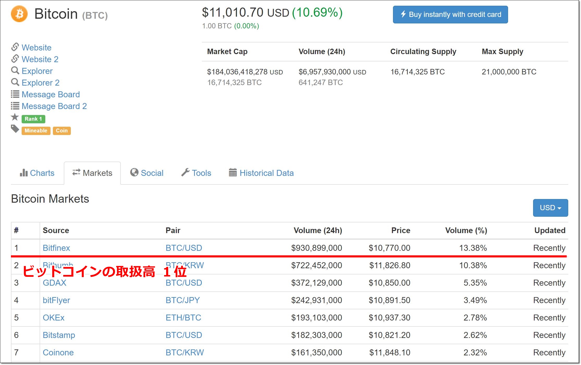Click the calendar icon on Historical Data tab
Image resolution: width=581 pixels, height=365 pixels.
click(x=233, y=172)
